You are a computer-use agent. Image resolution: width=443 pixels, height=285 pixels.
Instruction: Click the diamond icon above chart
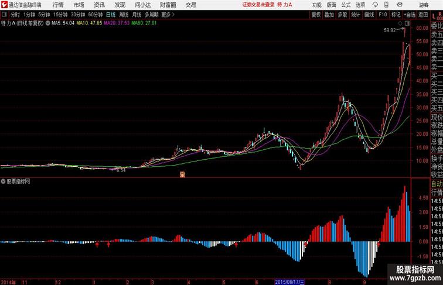pos(400,23)
